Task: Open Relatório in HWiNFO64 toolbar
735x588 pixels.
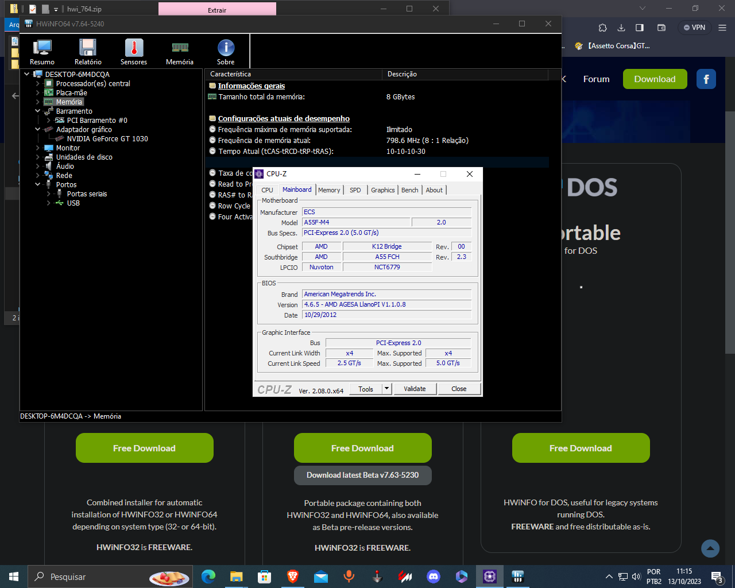Action: [88, 52]
